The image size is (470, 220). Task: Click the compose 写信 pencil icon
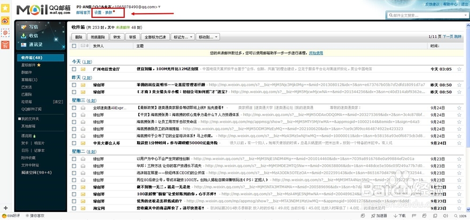[23, 27]
